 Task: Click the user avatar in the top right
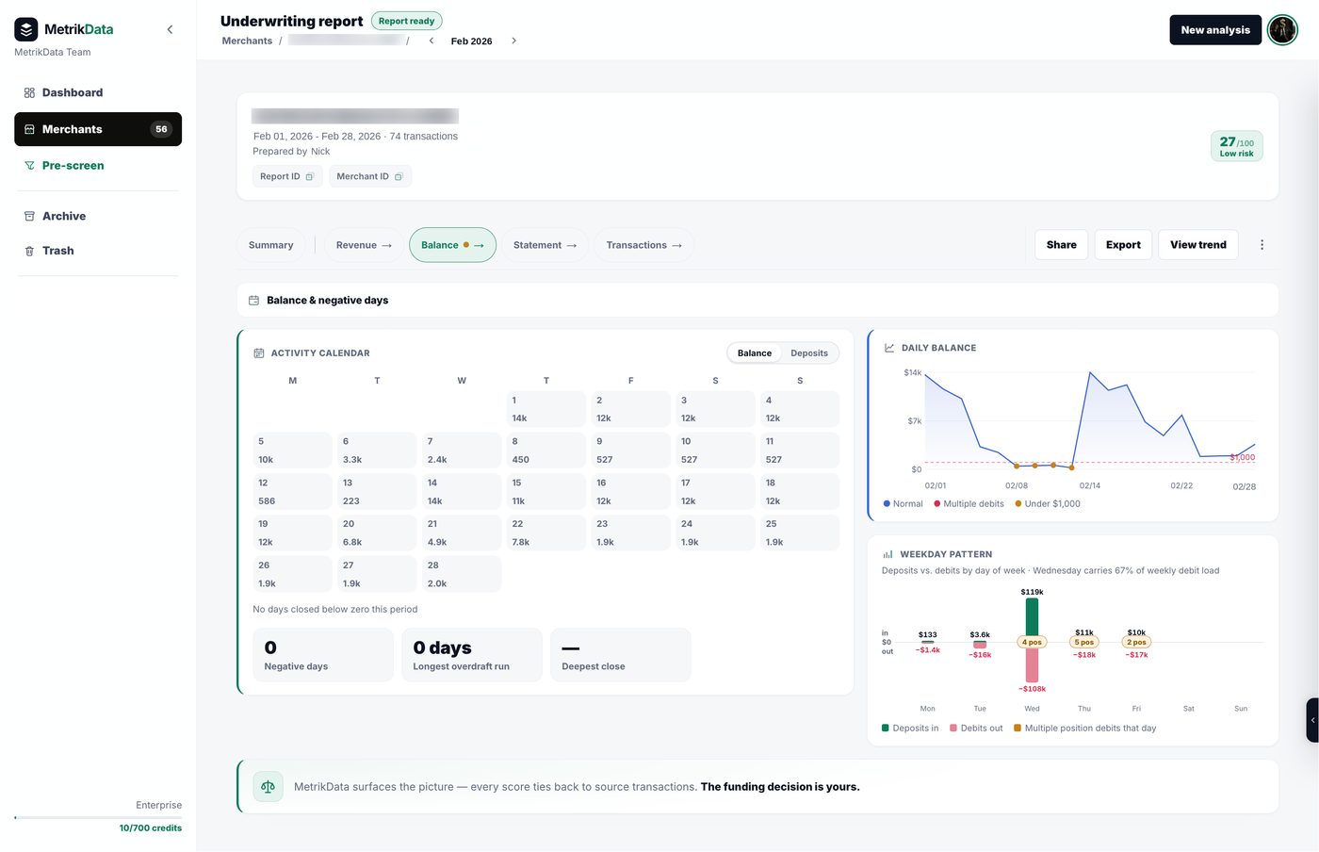(1282, 30)
